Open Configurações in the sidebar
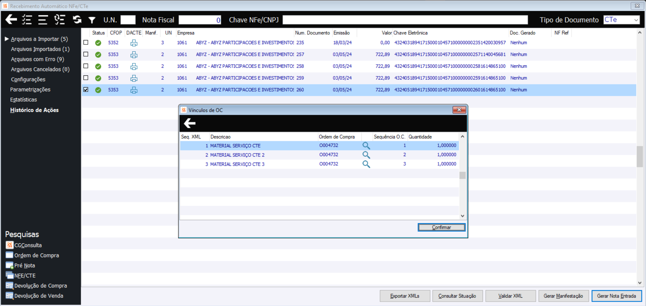The image size is (646, 306). tap(28, 79)
